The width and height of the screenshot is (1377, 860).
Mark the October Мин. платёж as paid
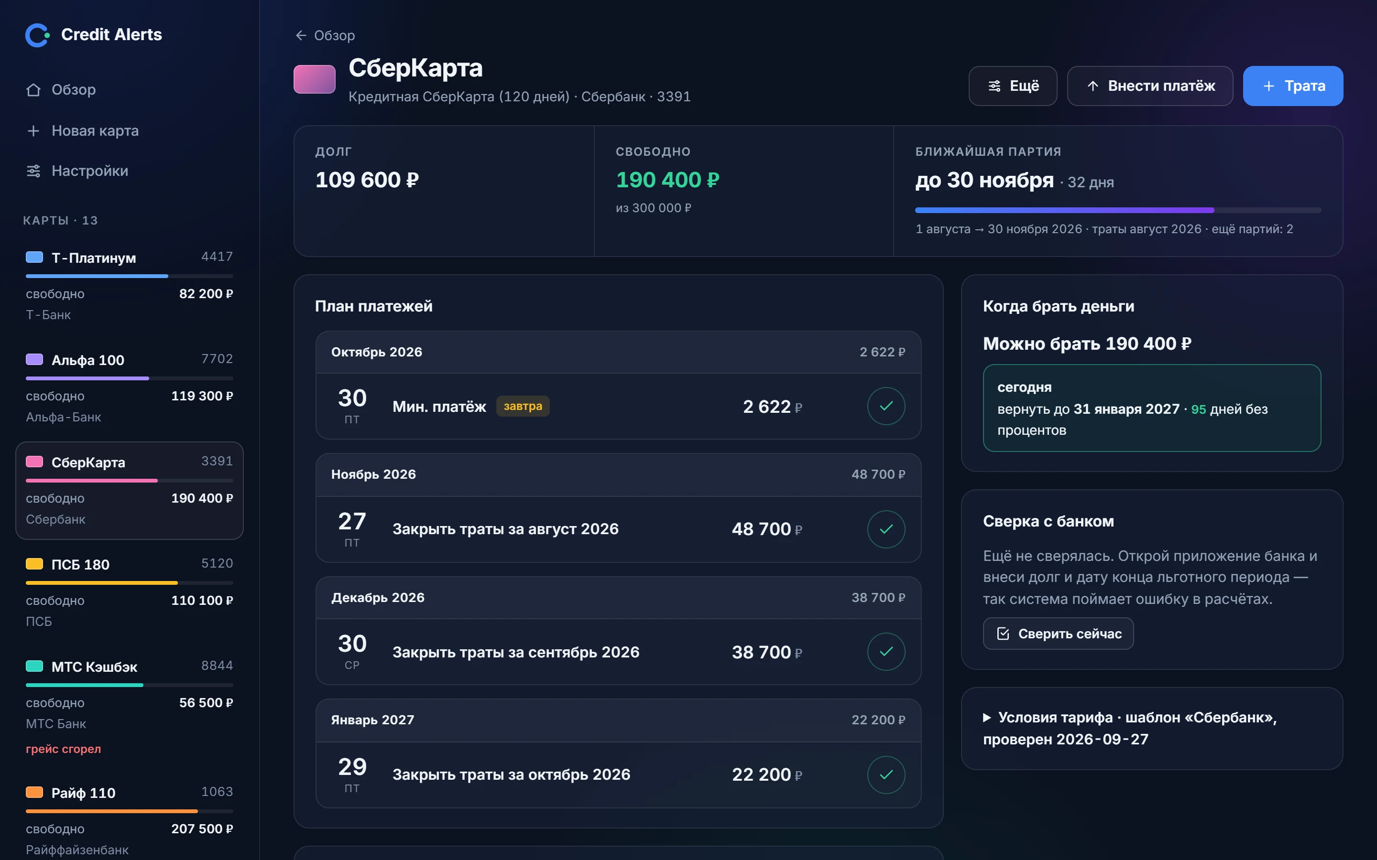pyautogui.click(x=886, y=406)
